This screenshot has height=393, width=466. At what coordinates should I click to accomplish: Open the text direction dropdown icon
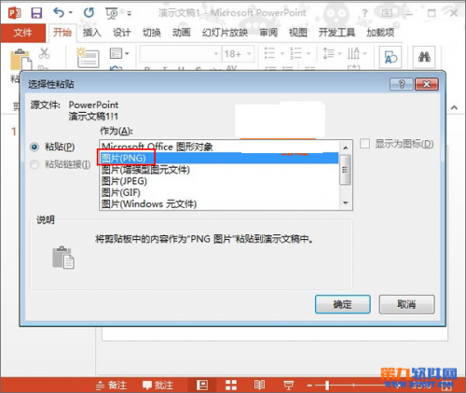pos(357,53)
